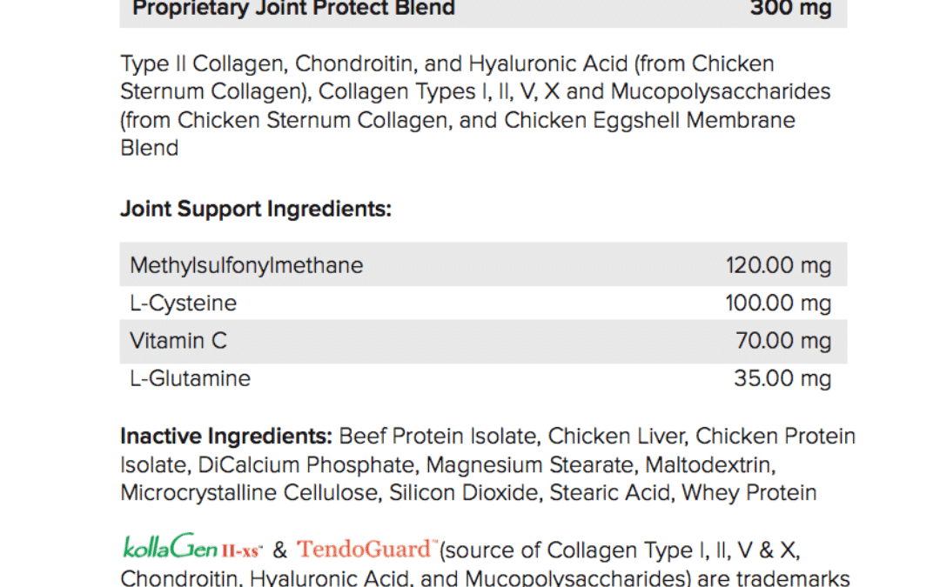
Task: Select the L-Cysteine ingredient row
Action: [x=483, y=304]
